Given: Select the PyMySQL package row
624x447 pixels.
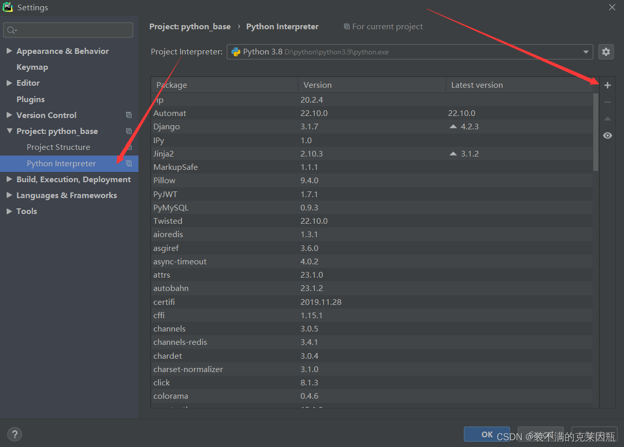Looking at the screenshot, I should pyautogui.click(x=372, y=207).
